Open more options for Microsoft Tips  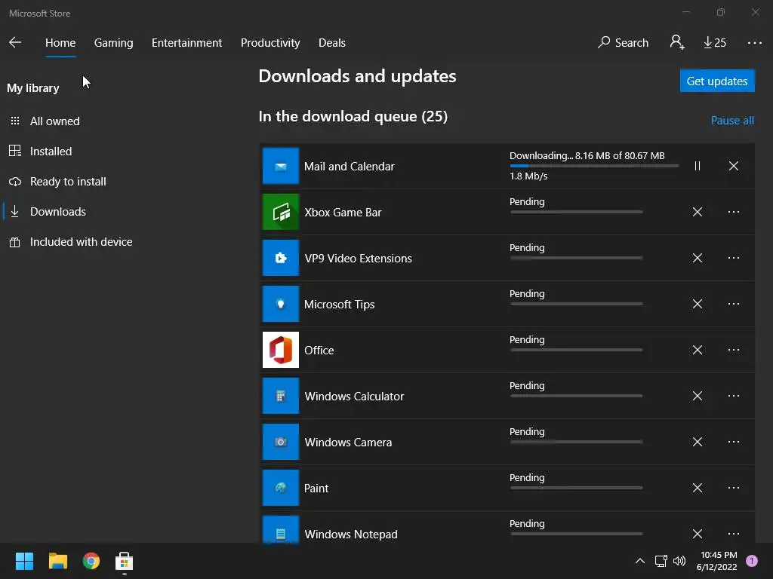pos(734,304)
